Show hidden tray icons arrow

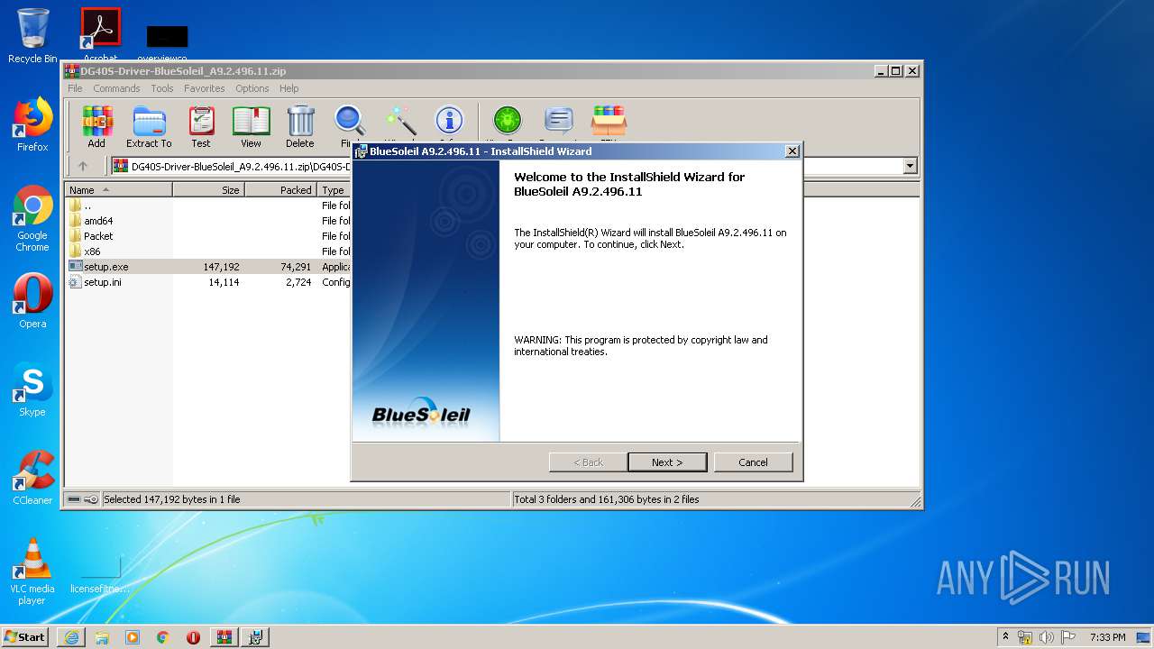[x=1005, y=637]
